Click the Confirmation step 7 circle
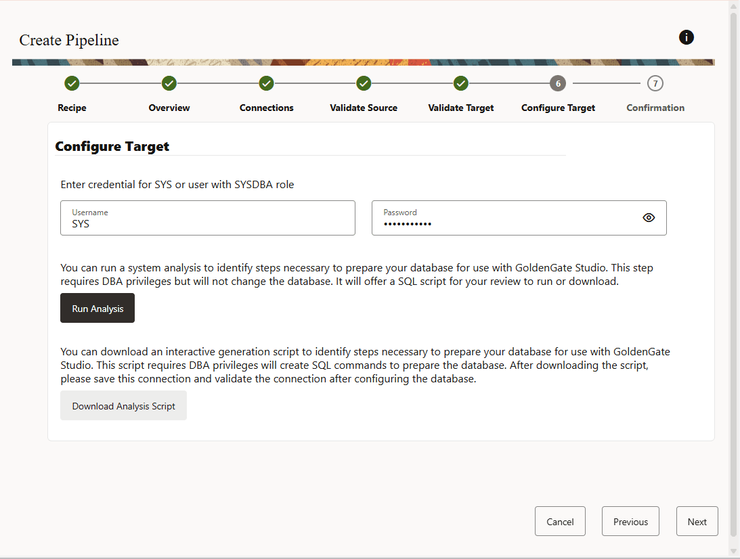Viewport: 740px width, 559px height. (655, 83)
